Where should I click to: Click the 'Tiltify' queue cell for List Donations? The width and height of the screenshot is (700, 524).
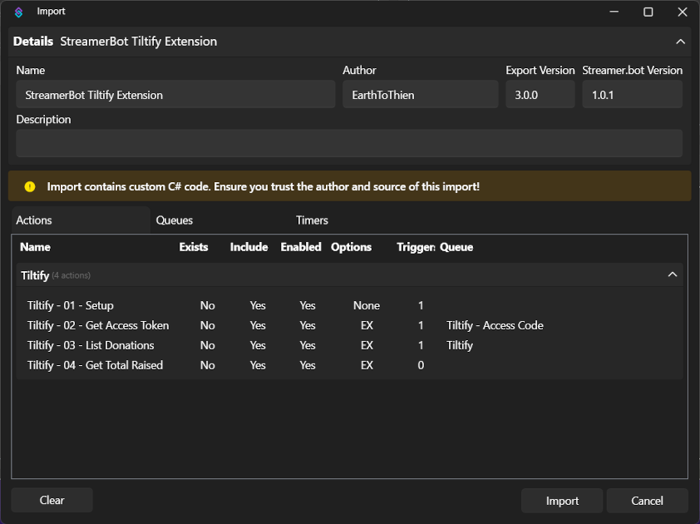point(460,345)
